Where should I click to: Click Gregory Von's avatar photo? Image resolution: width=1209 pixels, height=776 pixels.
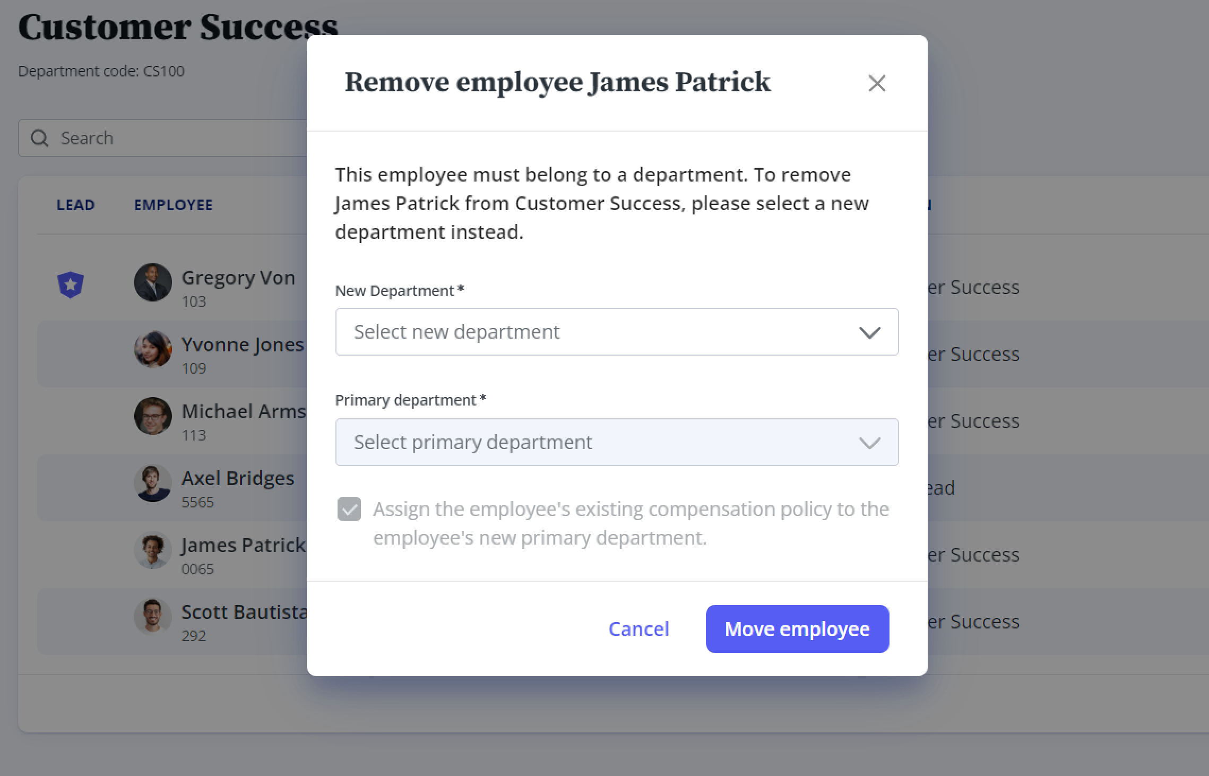tap(153, 282)
